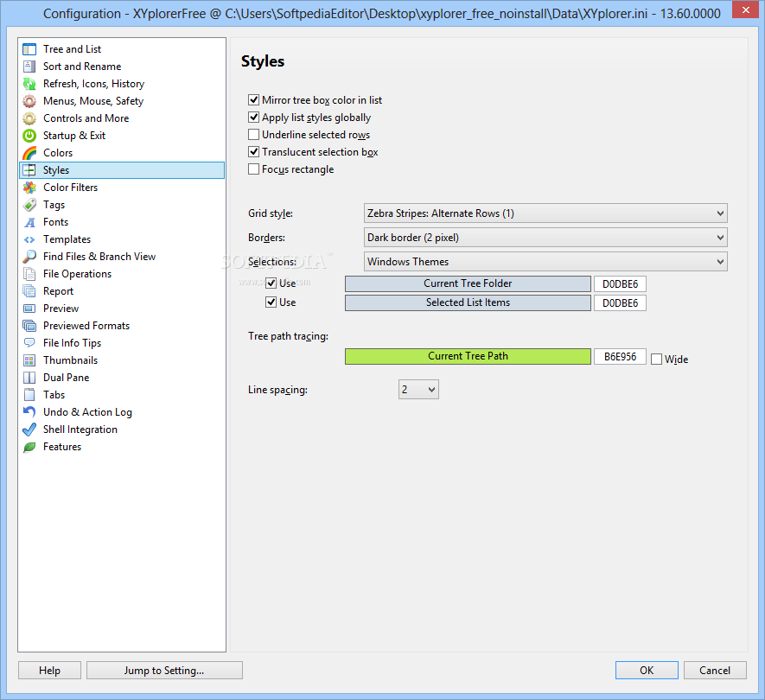Image resolution: width=765 pixels, height=700 pixels.
Task: Click the Sort and Rename category icon
Action: pyautogui.click(x=29, y=67)
